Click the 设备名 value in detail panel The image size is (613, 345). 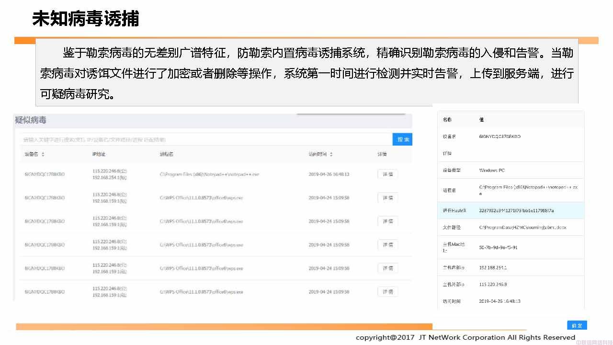(499, 137)
